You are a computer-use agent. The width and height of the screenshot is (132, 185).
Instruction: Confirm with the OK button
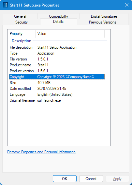pyautogui.click(x=65, y=179)
